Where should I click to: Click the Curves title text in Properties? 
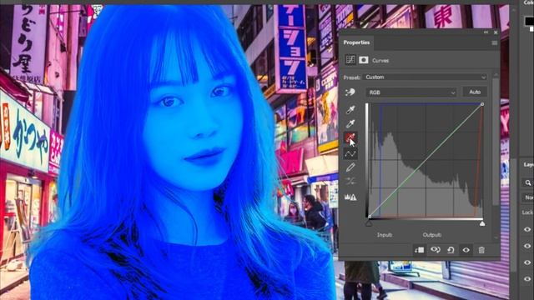tap(380, 61)
